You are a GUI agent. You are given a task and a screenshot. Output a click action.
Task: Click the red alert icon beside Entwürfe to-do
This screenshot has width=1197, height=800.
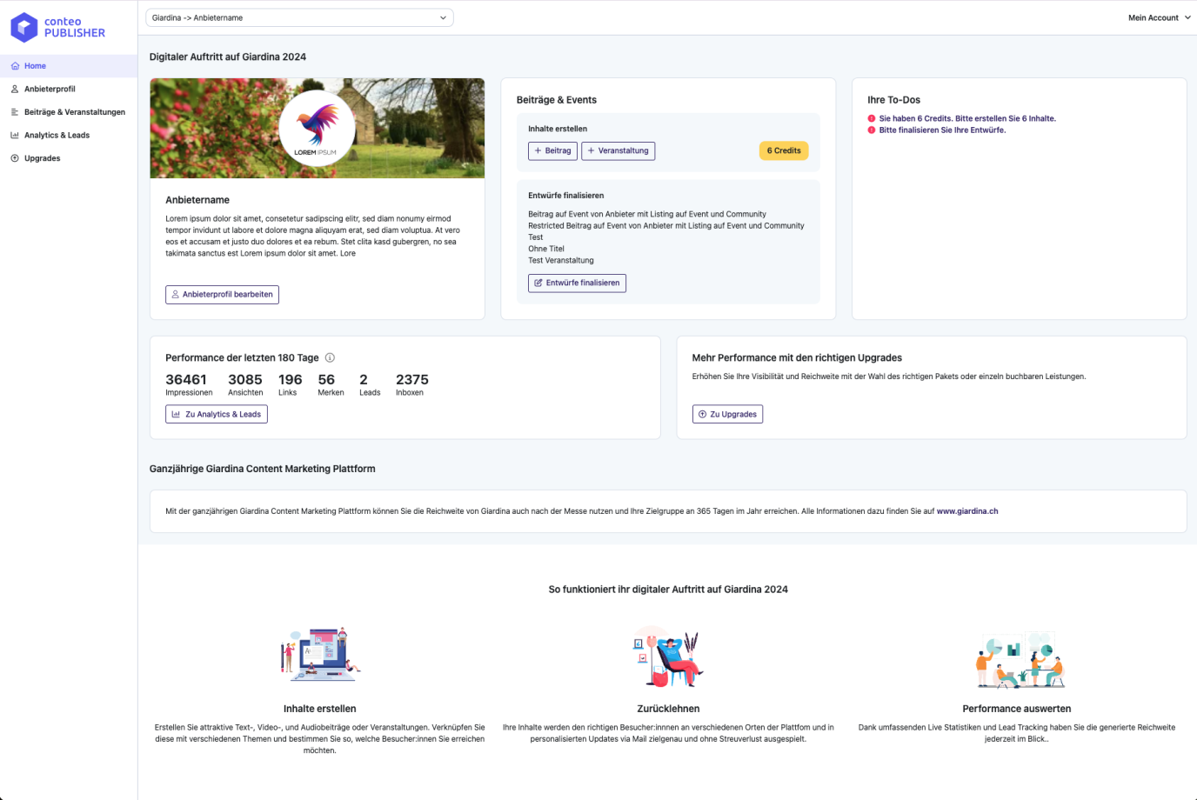[872, 130]
